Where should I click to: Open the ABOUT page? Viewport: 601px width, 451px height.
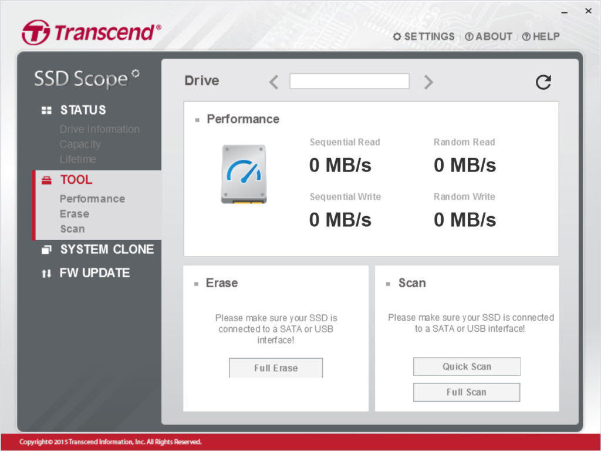click(x=489, y=36)
